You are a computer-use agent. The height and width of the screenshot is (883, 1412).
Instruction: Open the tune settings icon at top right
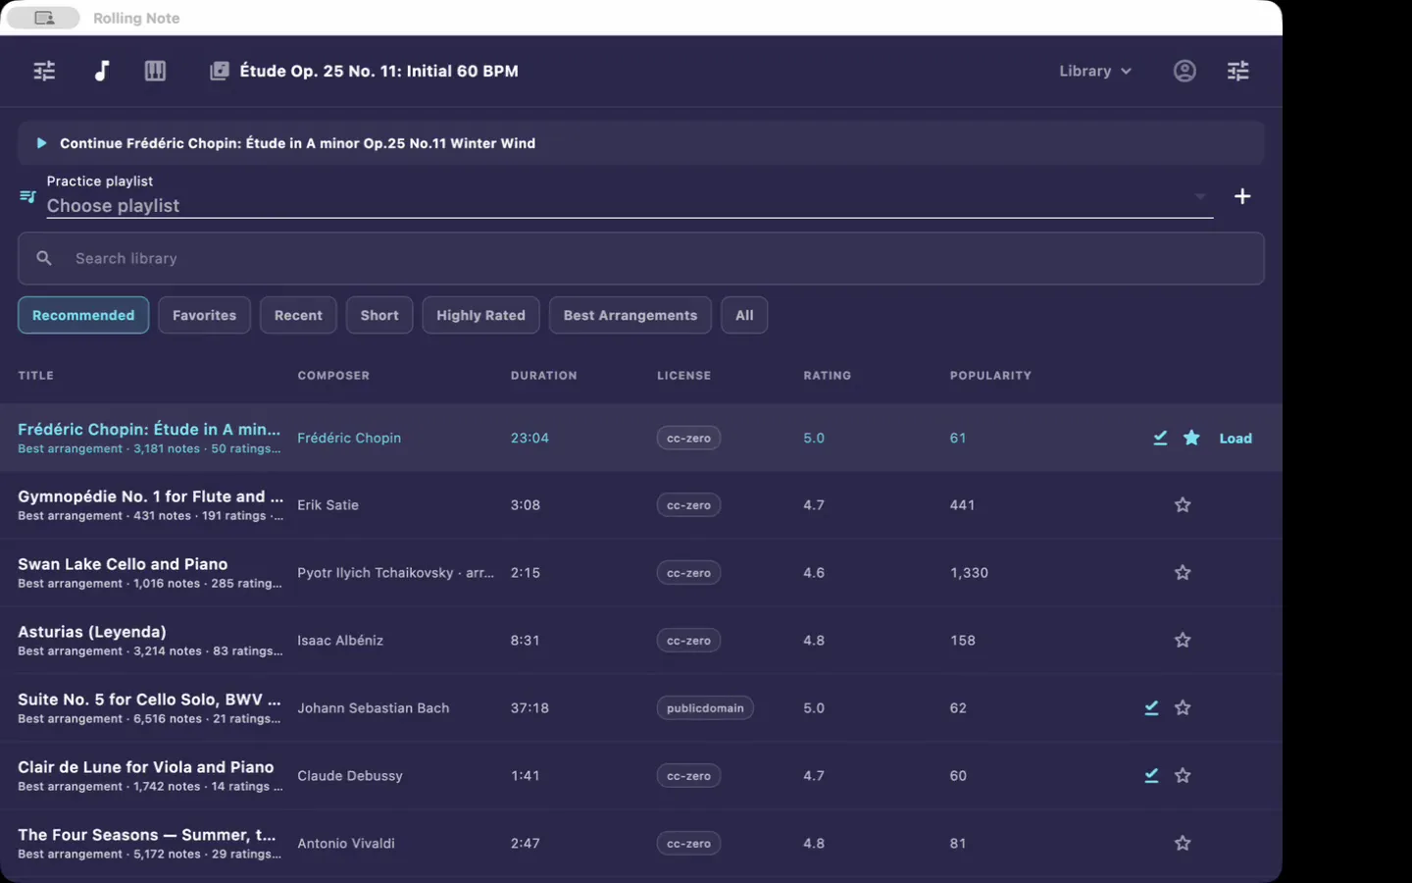(x=1238, y=71)
